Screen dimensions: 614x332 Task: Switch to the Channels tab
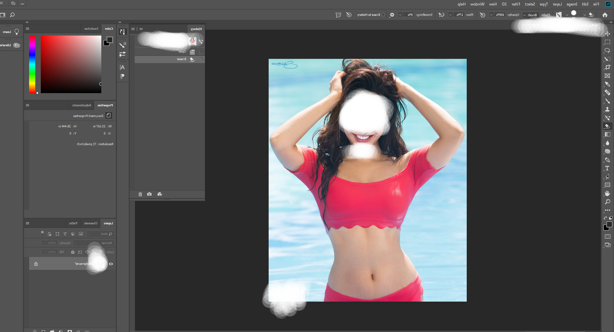click(91, 223)
